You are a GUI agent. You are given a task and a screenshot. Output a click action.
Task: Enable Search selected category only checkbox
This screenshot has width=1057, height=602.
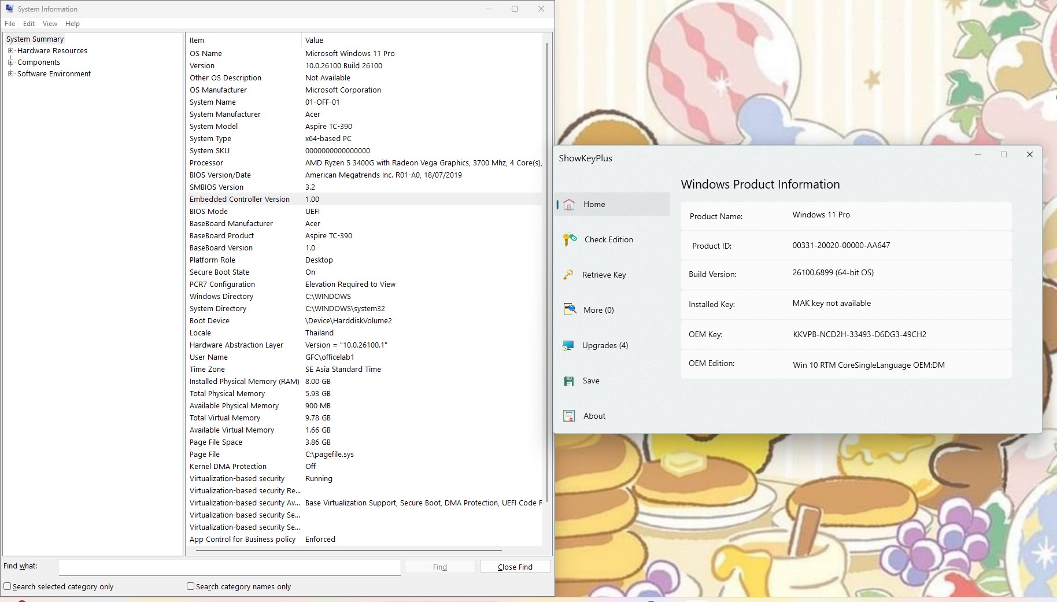pos(8,586)
